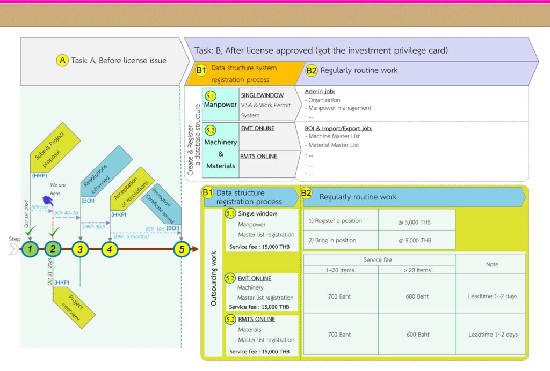This screenshot has height=371, width=550.
Task: Click the 'BOI & Import/Export job:' heading
Action: (x=338, y=129)
